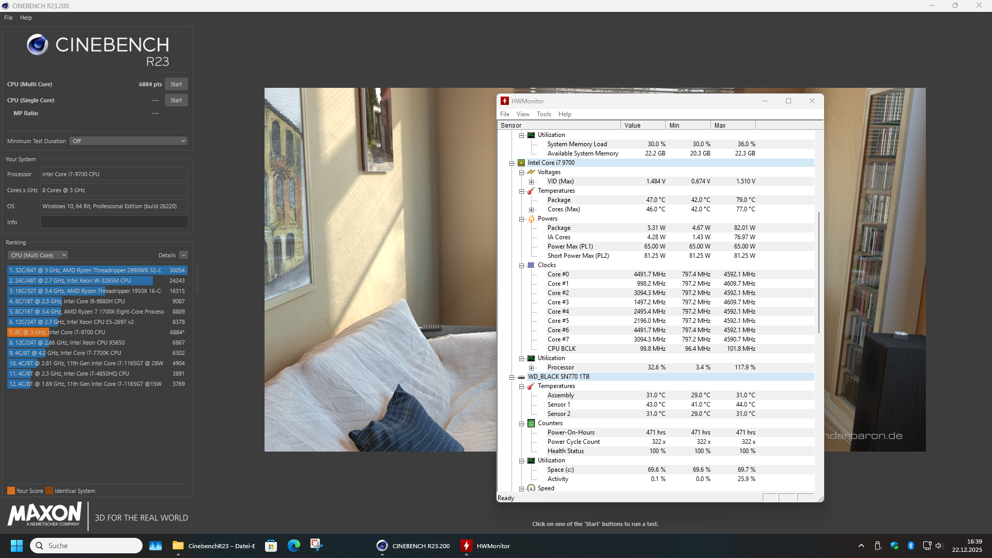Expand the Cores (Max) temperature node
This screenshot has width=992, height=558.
pos(531,210)
